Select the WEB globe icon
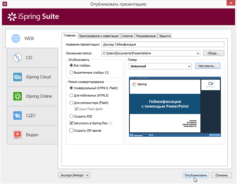Screen dimensions: 237x184 (16, 38)
